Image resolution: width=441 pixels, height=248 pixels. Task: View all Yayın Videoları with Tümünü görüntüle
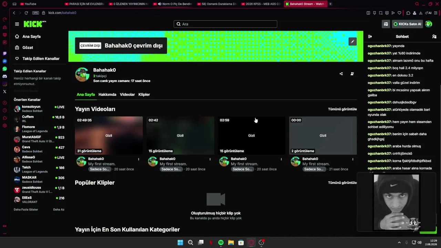pos(342,109)
